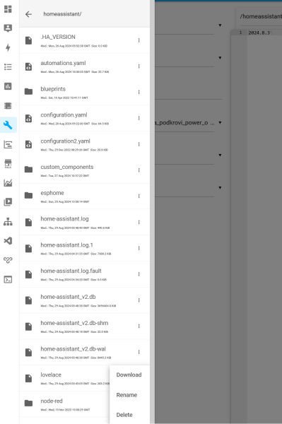The image size is (282, 424).
Task: Open the Media play icon in sidebar
Action: coord(8,201)
